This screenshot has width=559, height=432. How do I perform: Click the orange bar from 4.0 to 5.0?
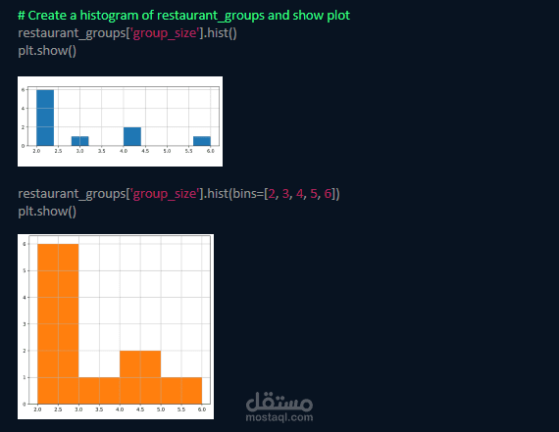[x=140, y=377]
